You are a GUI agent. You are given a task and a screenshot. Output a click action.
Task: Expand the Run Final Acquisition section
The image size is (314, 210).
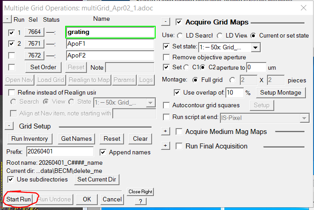pos(166,146)
